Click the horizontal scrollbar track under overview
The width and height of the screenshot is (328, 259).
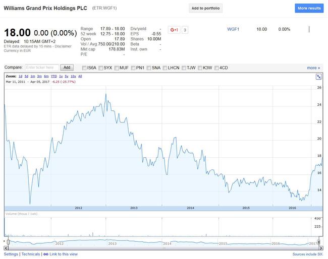[x=163, y=248]
